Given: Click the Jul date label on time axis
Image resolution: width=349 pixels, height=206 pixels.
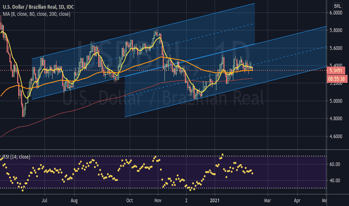Looking at the screenshot, I should click(45, 200).
